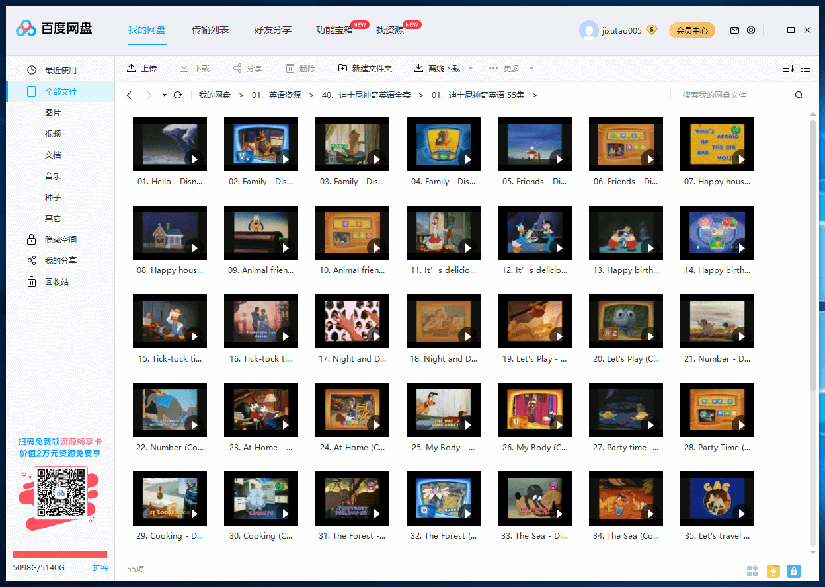
Task: Open the messages mail icon
Action: coord(734,30)
